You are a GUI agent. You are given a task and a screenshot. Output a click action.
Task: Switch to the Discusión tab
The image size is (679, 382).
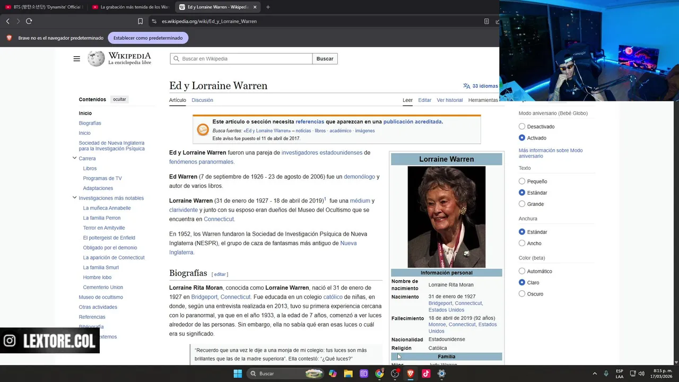click(202, 100)
